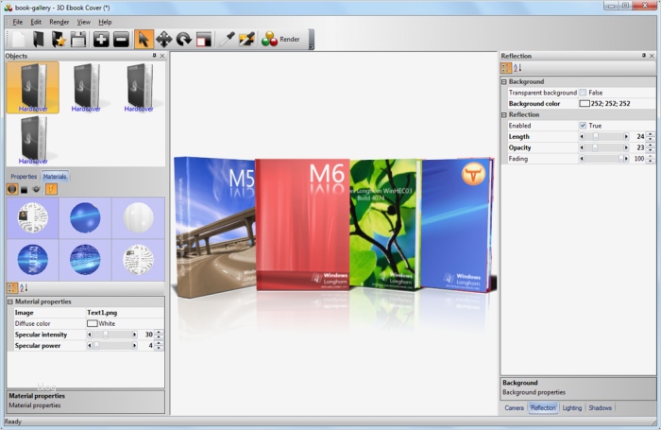Click Specular intensity slider right arrow
The image size is (661, 430).
click(135, 335)
